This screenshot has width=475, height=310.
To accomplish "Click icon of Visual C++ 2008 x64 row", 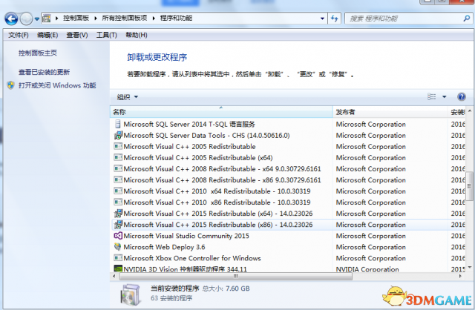I will pos(118,168).
